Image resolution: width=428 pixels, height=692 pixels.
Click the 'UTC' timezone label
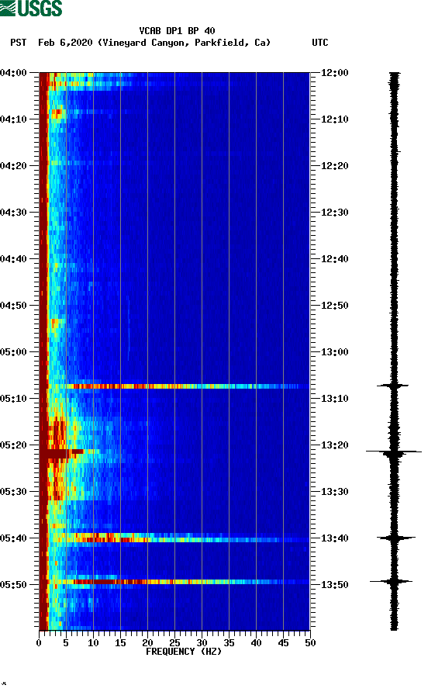[x=320, y=43]
